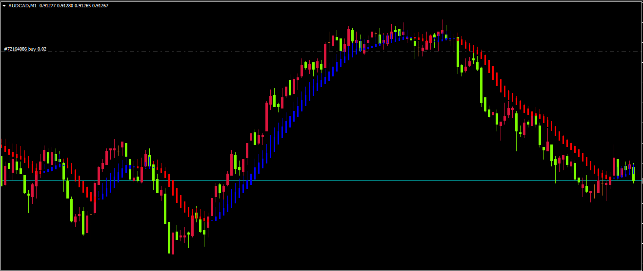Click the open price 0.91277
This screenshot has width=643, height=271.
click(x=48, y=5)
